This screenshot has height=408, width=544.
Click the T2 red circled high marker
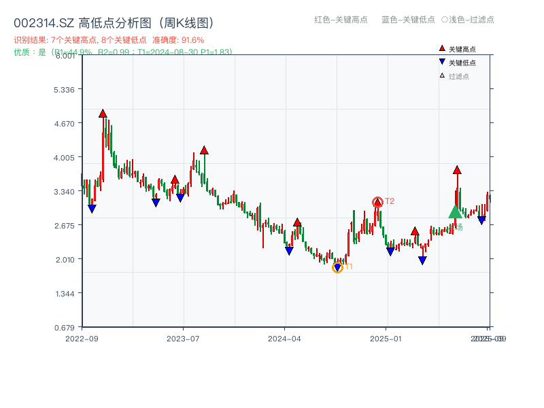point(377,201)
